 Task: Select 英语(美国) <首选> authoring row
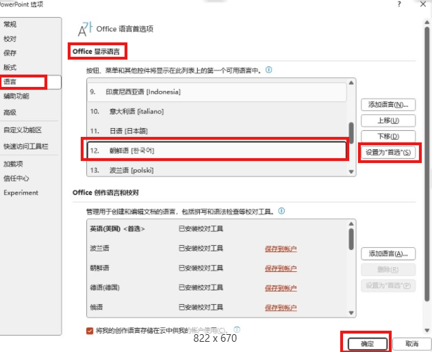[217, 229]
